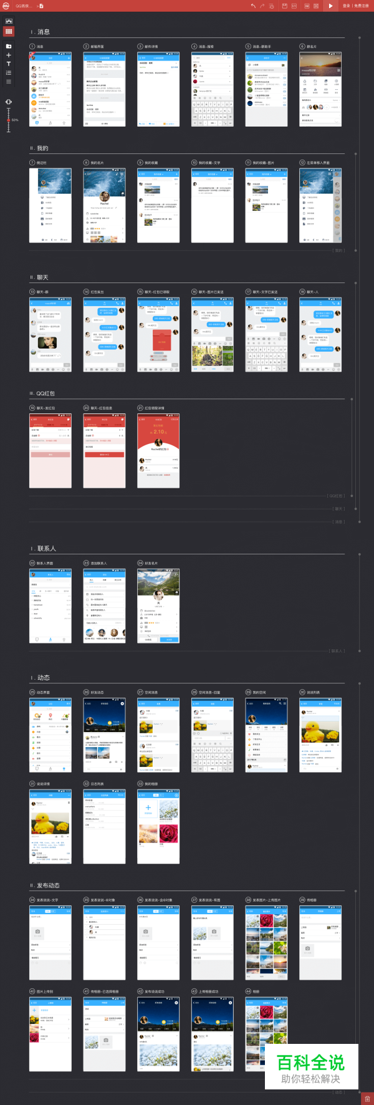Click the 免费注册 free register link
This screenshot has width=374, height=1105.
[362, 6]
